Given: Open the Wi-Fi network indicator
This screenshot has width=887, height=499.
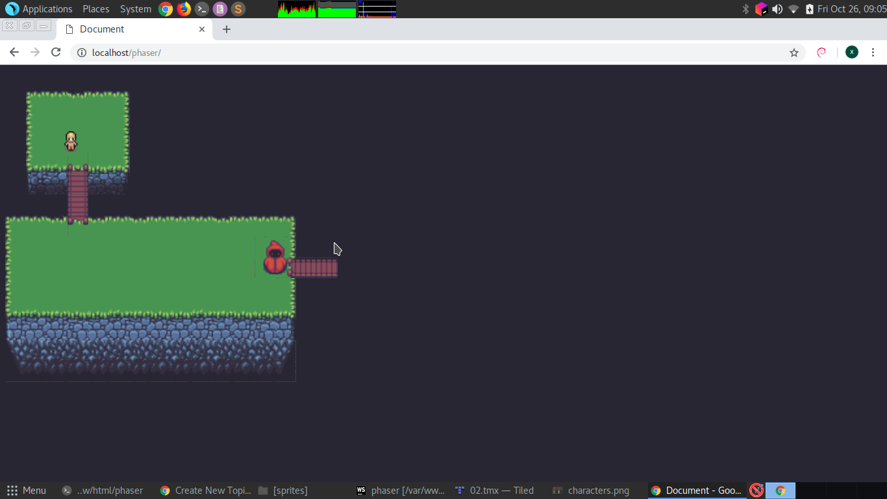Looking at the screenshot, I should coord(793,9).
